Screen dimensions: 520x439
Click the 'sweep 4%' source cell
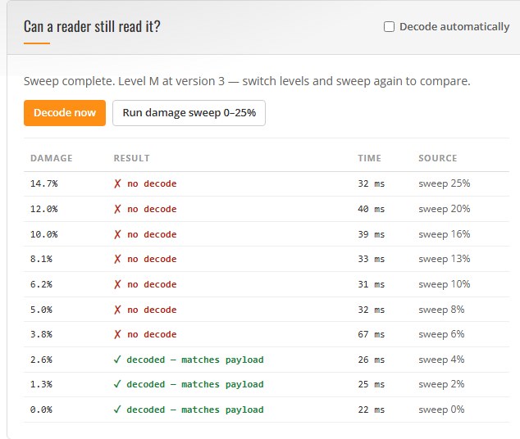[x=441, y=360]
